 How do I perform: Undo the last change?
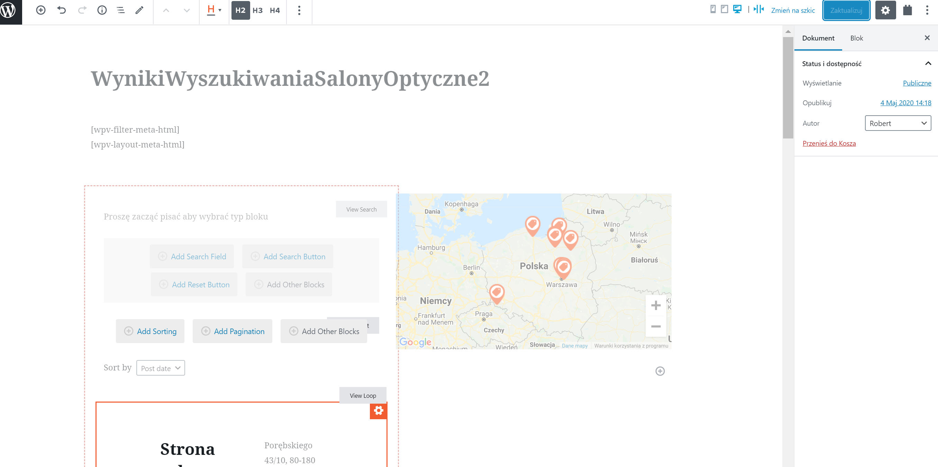pos(62,10)
